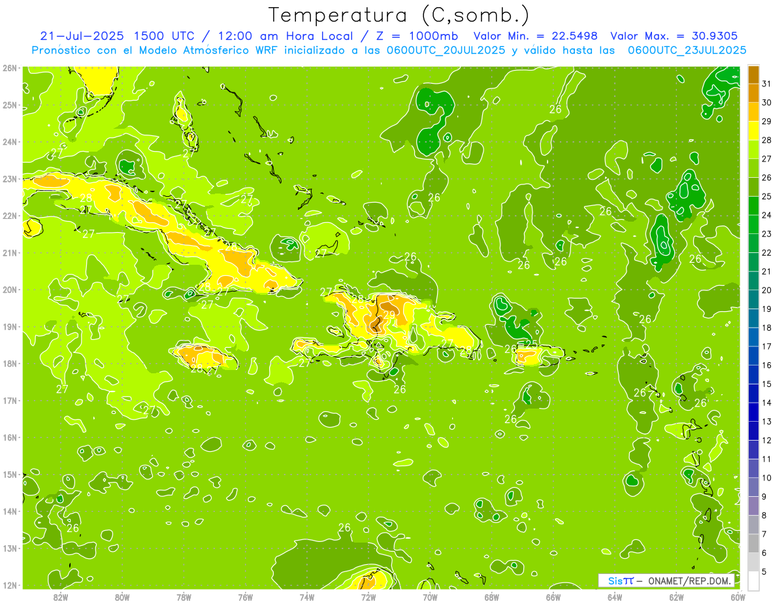Click the '16N' latitude axis label
Image resolution: width=784 pixels, height=606 pixels.
coord(10,437)
